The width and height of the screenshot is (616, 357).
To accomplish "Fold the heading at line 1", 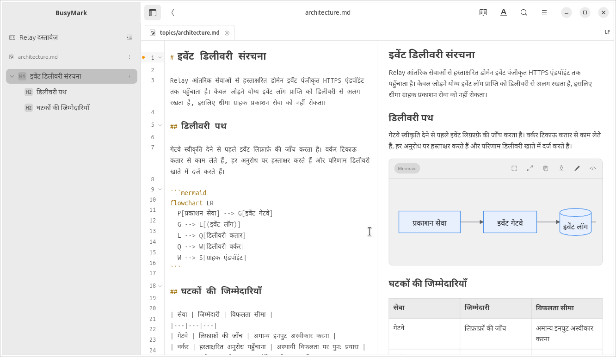I will tap(160, 58).
